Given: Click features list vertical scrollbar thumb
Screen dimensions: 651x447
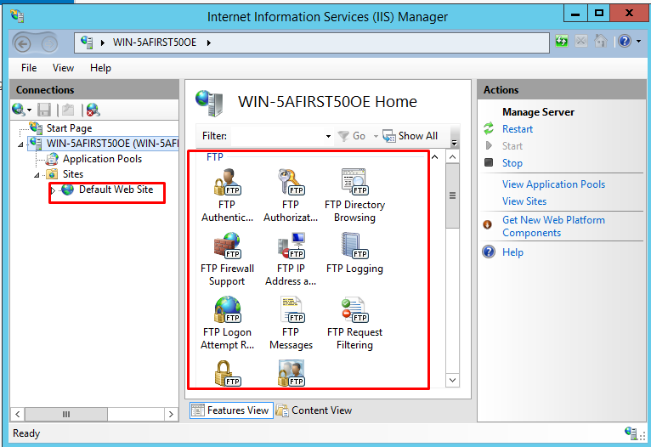Looking at the screenshot, I should [452, 196].
